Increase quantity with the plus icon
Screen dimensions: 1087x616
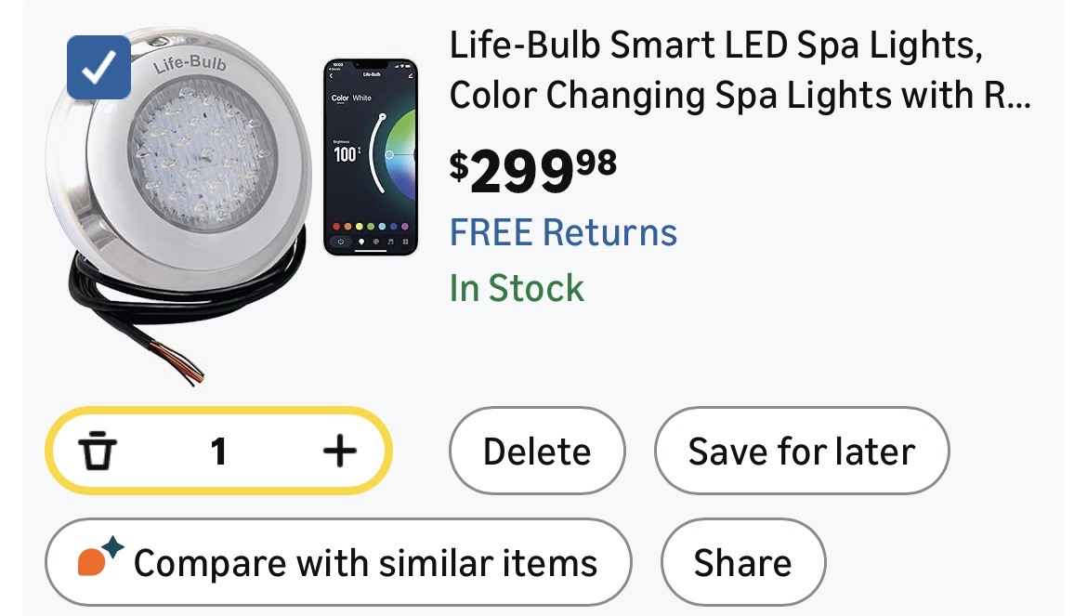coord(339,452)
